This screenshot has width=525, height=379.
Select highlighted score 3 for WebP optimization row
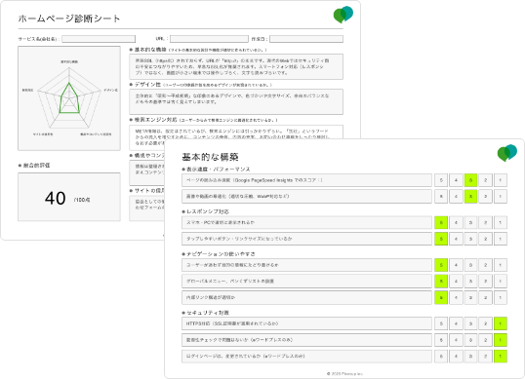coord(470,197)
